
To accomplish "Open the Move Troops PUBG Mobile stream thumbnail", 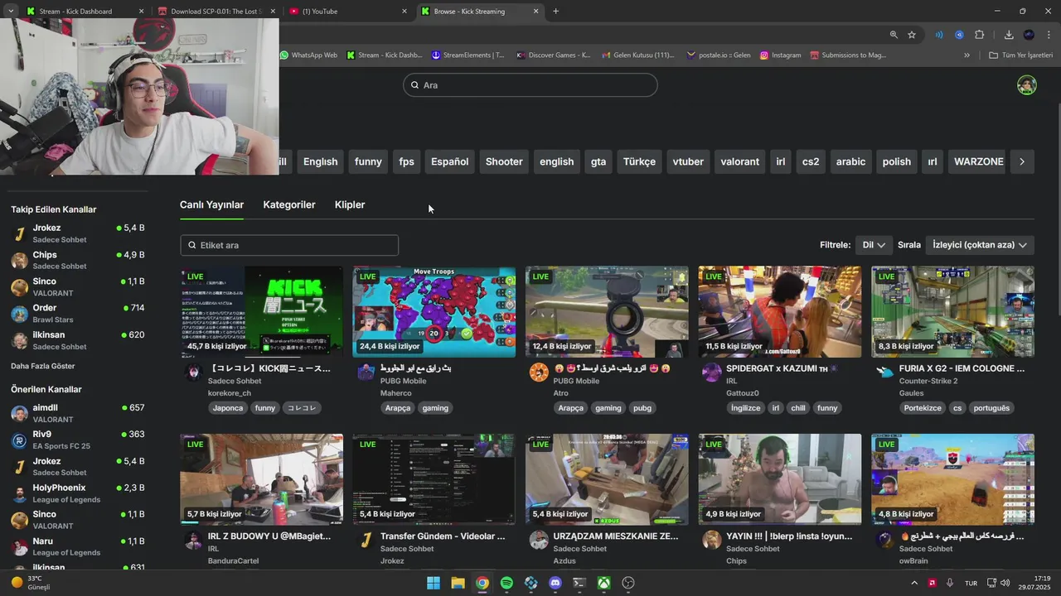I will 434,311.
